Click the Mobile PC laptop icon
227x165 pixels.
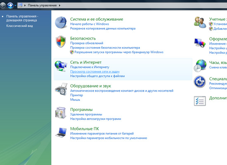pyautogui.click(x=61, y=132)
